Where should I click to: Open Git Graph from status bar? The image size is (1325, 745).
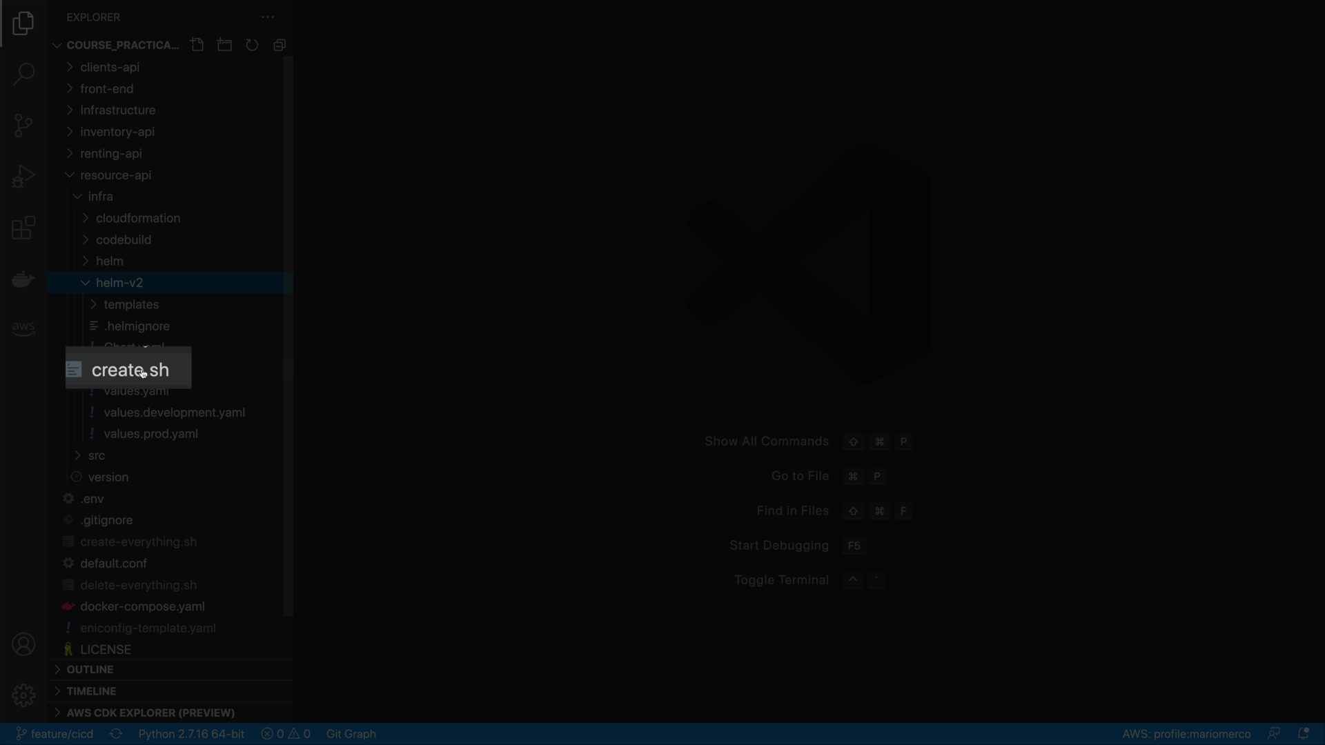pyautogui.click(x=351, y=734)
